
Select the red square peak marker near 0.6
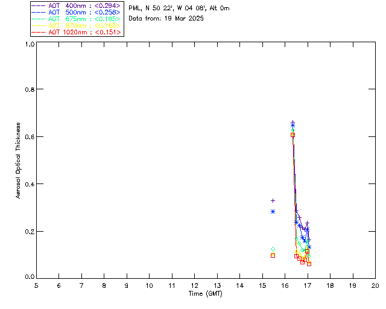[x=293, y=135]
